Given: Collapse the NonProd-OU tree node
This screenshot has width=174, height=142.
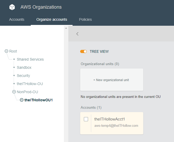Looking at the screenshot, I should (x=14, y=92).
